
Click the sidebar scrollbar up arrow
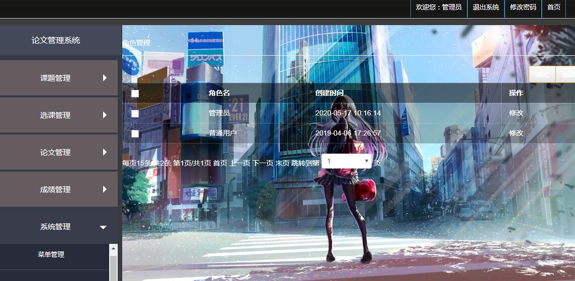coord(113,248)
